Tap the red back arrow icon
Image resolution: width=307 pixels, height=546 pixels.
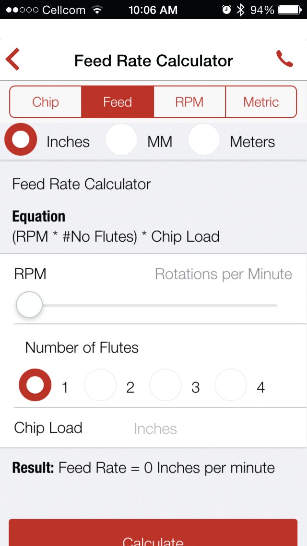click(x=12, y=60)
